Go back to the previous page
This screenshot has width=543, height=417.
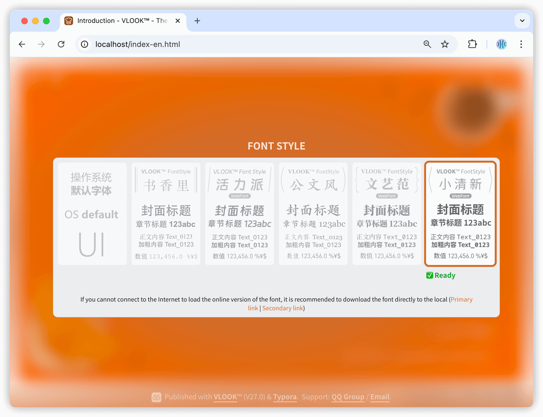coord(22,44)
